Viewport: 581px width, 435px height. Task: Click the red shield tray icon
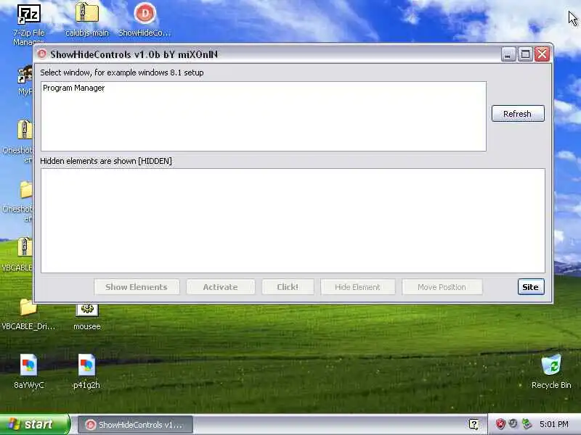click(500, 424)
